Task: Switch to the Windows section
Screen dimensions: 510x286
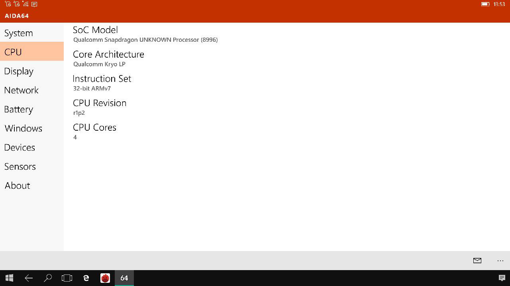Action: click(32, 128)
